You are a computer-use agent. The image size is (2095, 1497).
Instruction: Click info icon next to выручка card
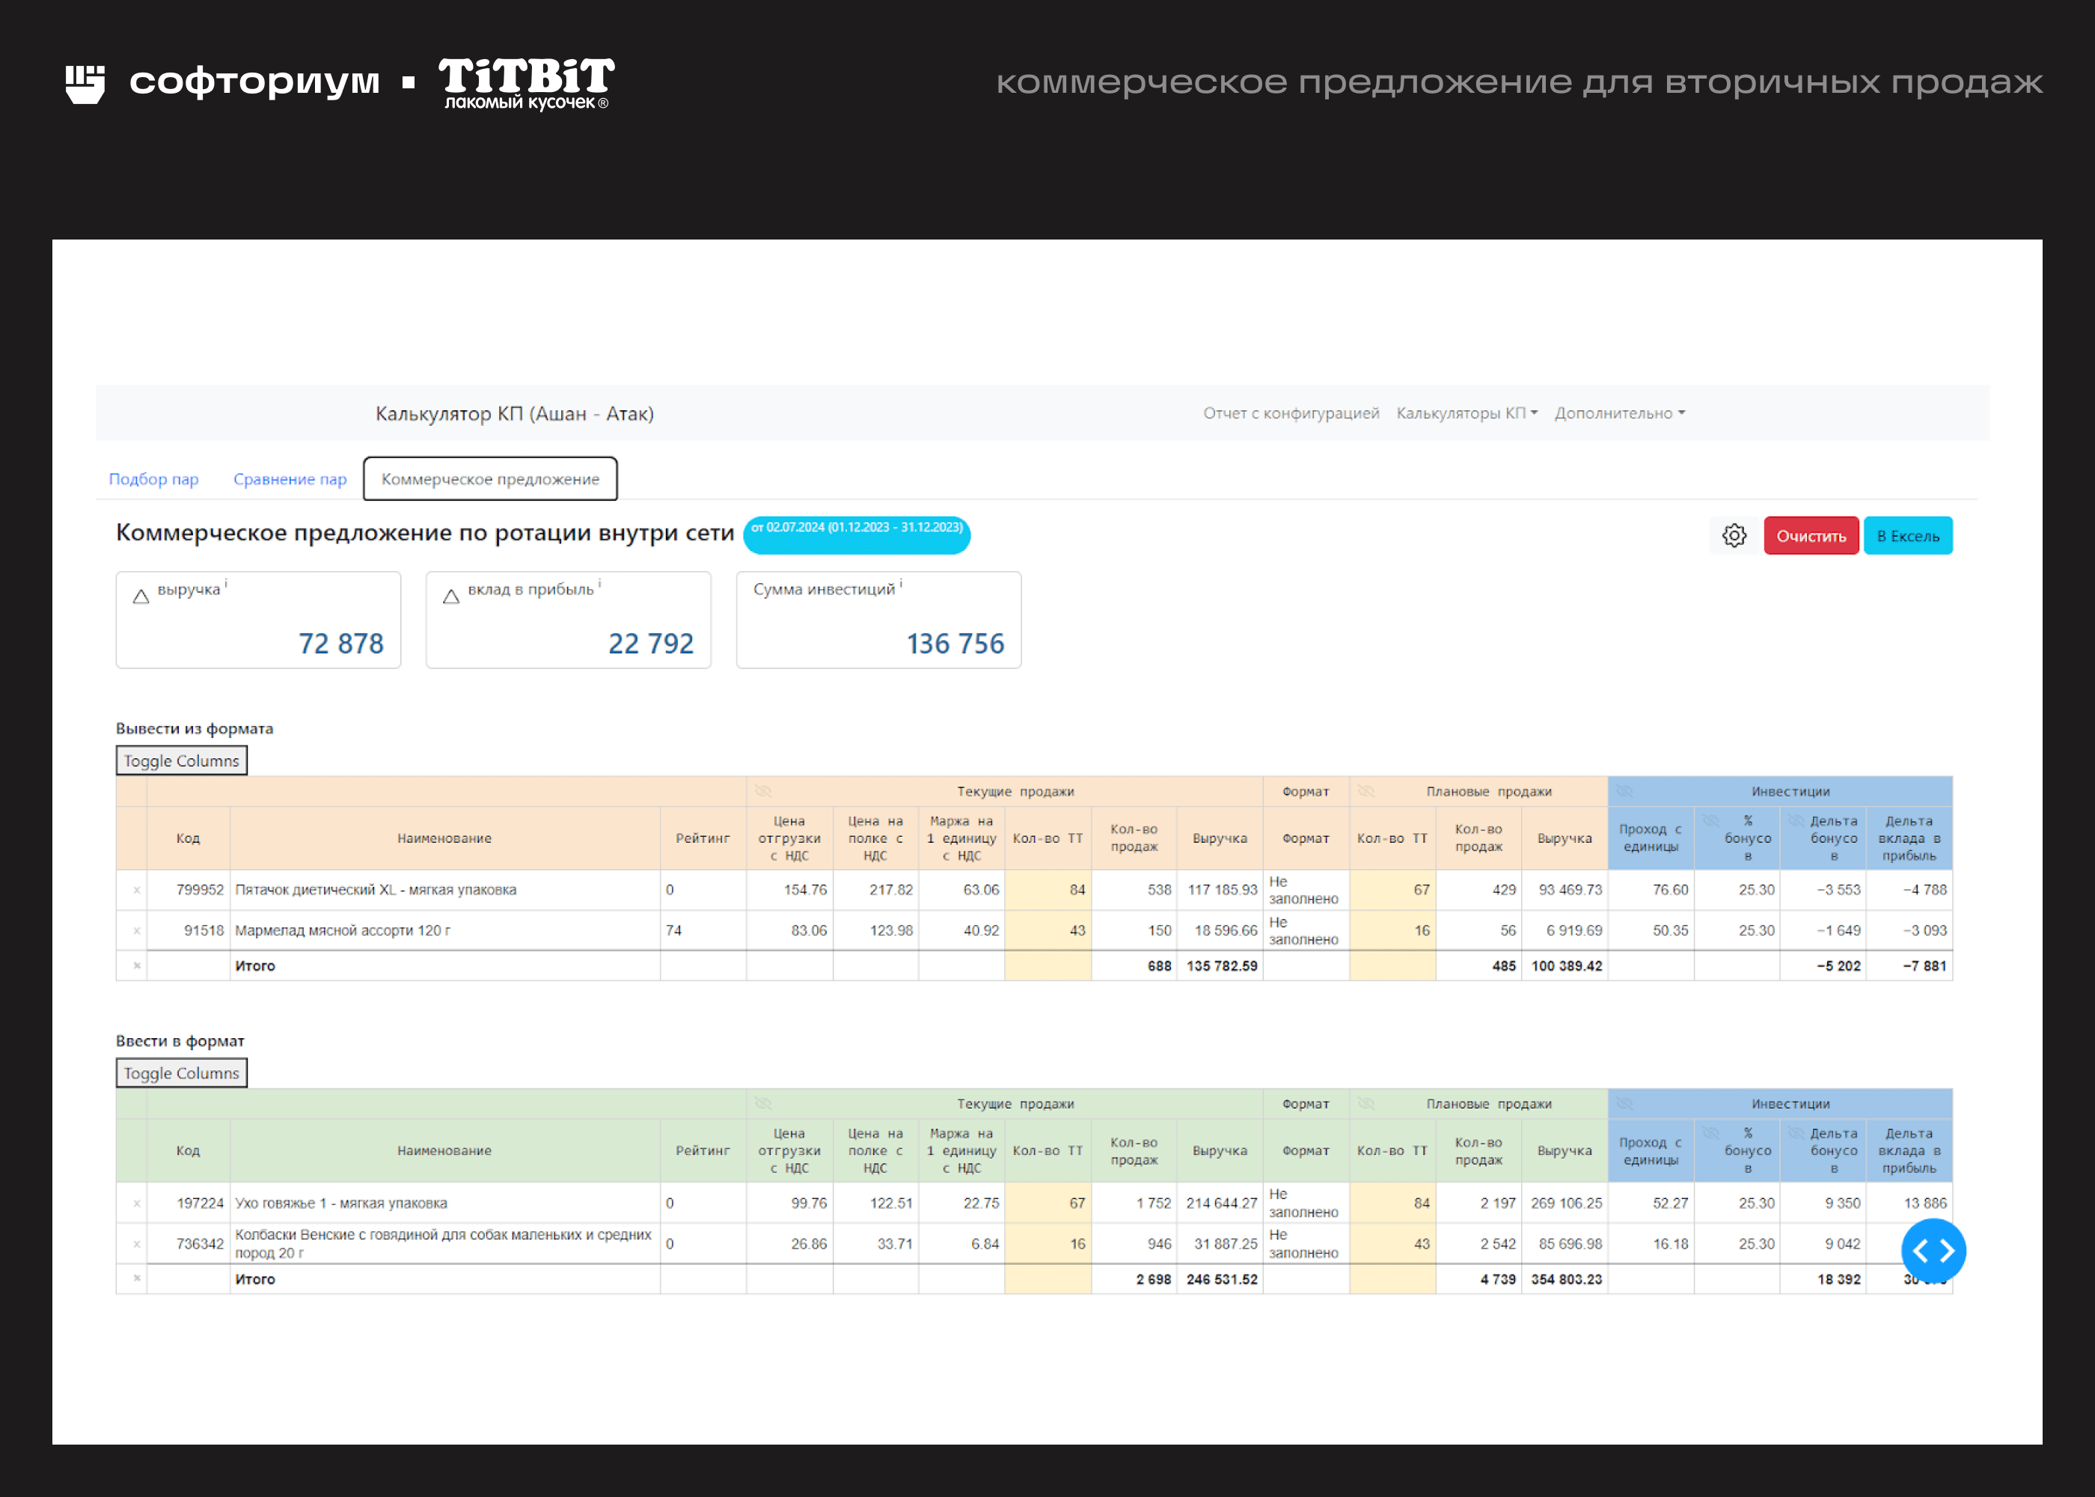(227, 582)
